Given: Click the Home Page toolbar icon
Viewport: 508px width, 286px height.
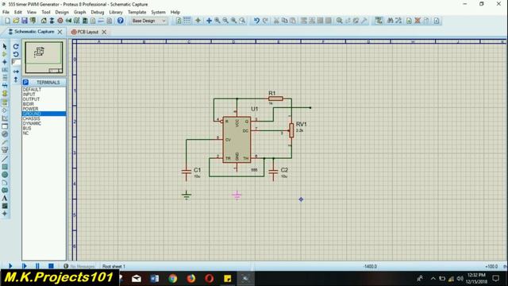Looking at the screenshot, I should [44, 21].
